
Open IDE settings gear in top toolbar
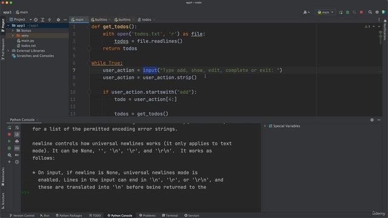[x=377, y=12]
